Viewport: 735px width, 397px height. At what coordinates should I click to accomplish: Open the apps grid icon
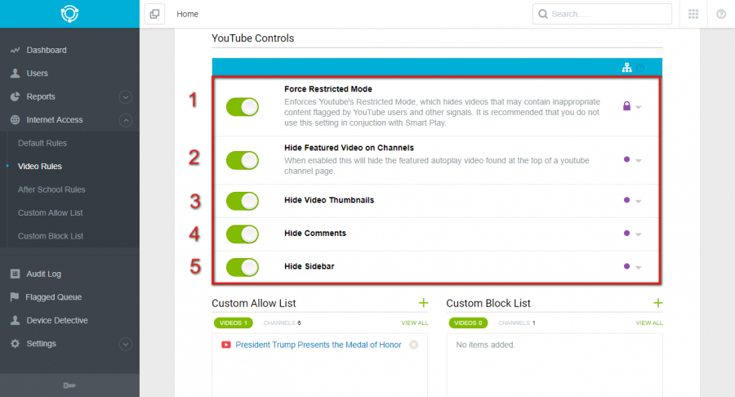(x=693, y=14)
